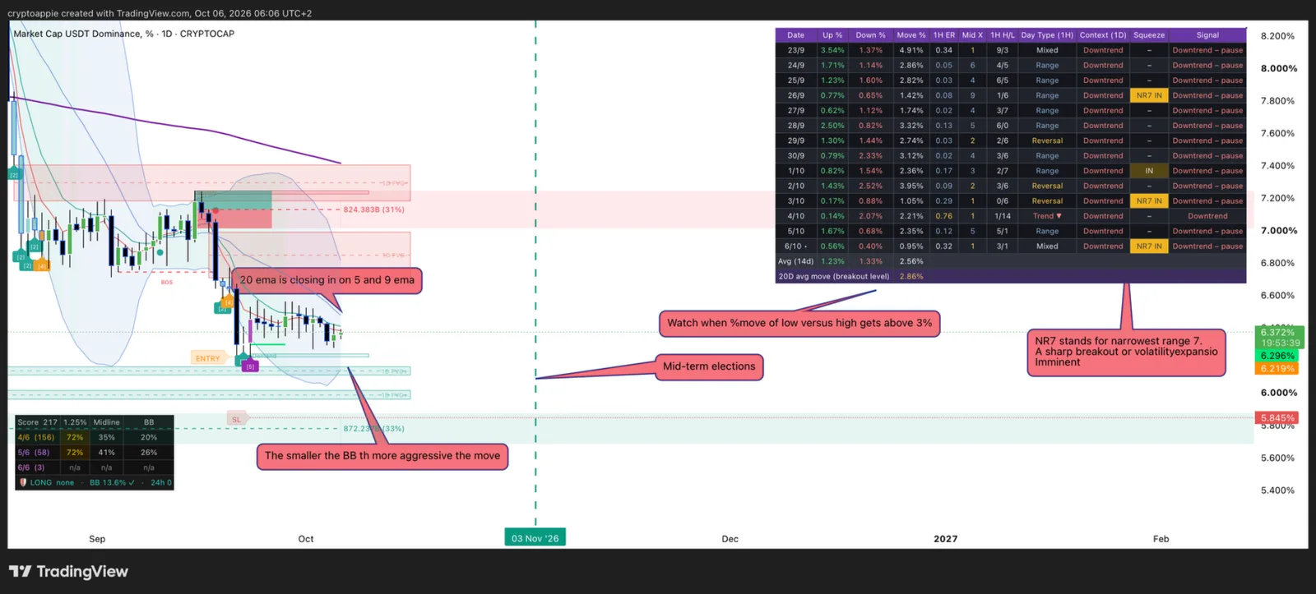Select the IN squeeze cell in 1/10 row
This screenshot has height=594, width=1316.
pos(1149,171)
